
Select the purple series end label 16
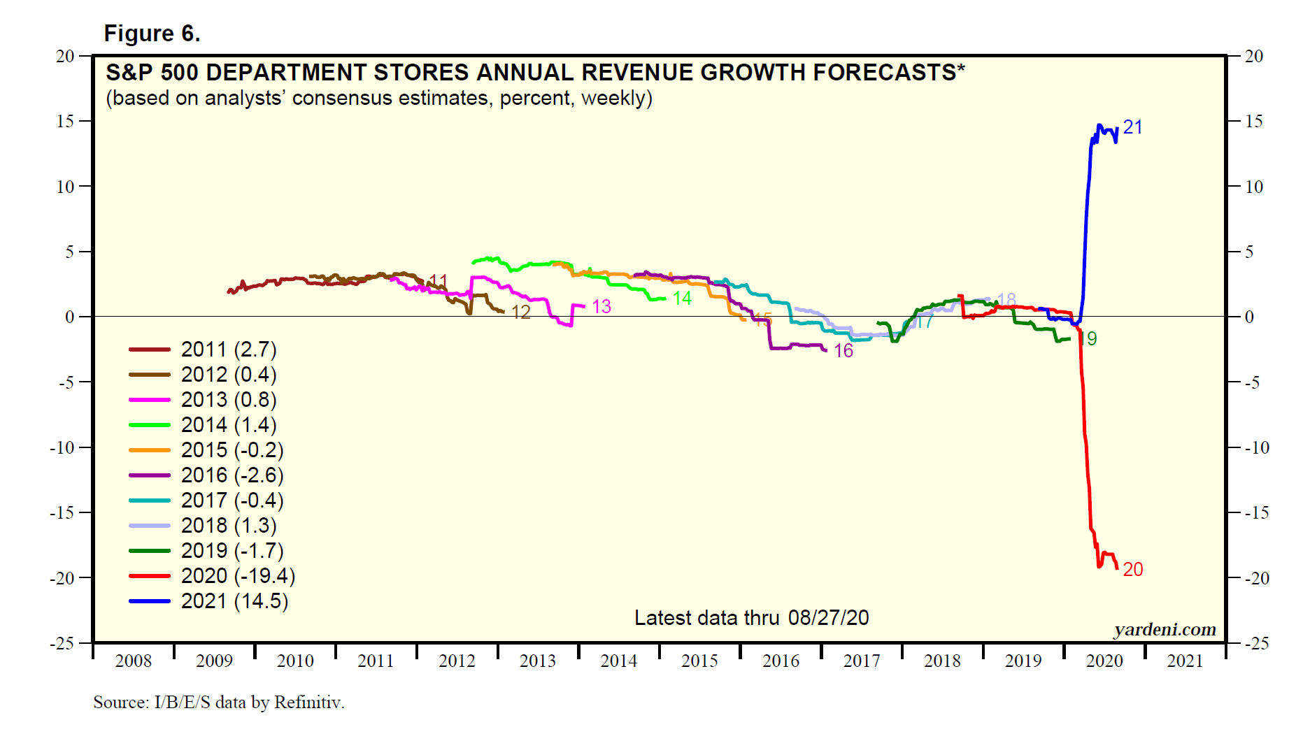click(x=843, y=351)
